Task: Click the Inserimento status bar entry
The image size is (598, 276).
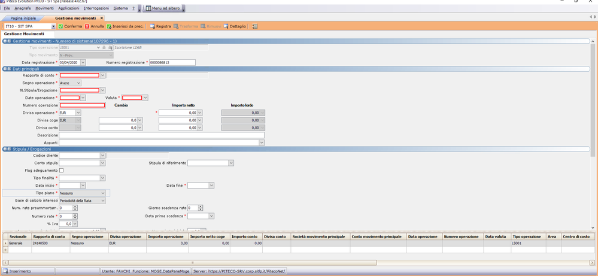Action: (28, 271)
